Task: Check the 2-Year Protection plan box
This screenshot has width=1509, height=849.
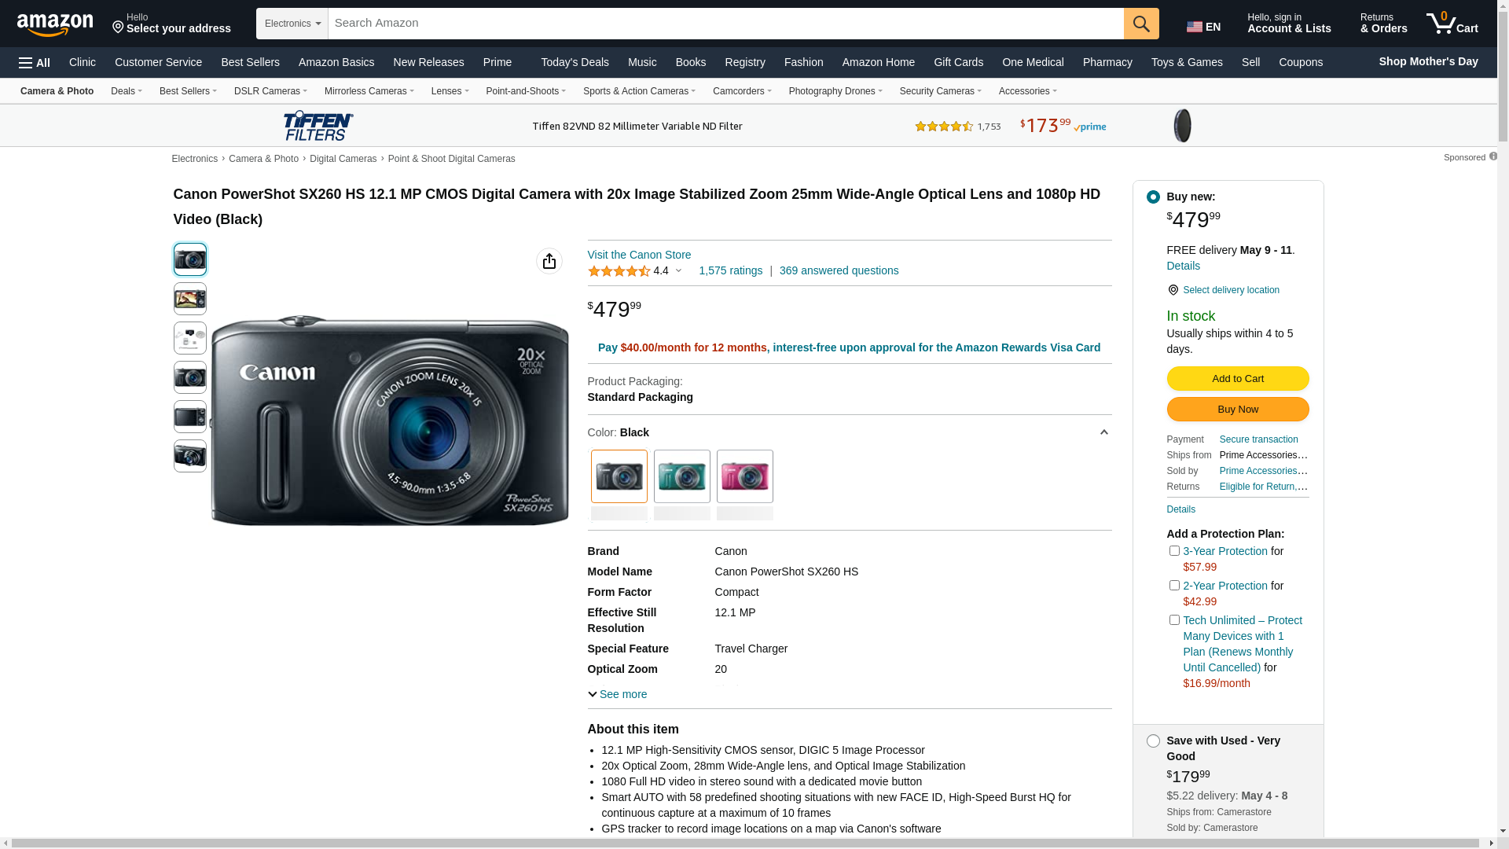Action: pyautogui.click(x=1174, y=586)
